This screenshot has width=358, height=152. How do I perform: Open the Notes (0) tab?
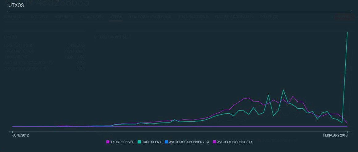269,17
